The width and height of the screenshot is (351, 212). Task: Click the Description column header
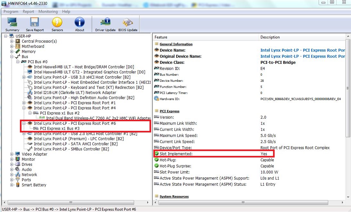[x=302, y=37]
